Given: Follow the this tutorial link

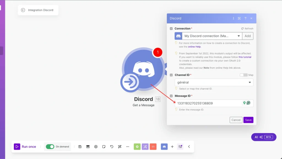Looking at the screenshot, I should tap(245, 57).
